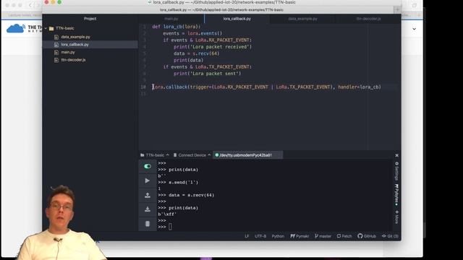The width and height of the screenshot is (463, 260).
Task: Open the More option in Pymakr panel
Action: pos(397,217)
